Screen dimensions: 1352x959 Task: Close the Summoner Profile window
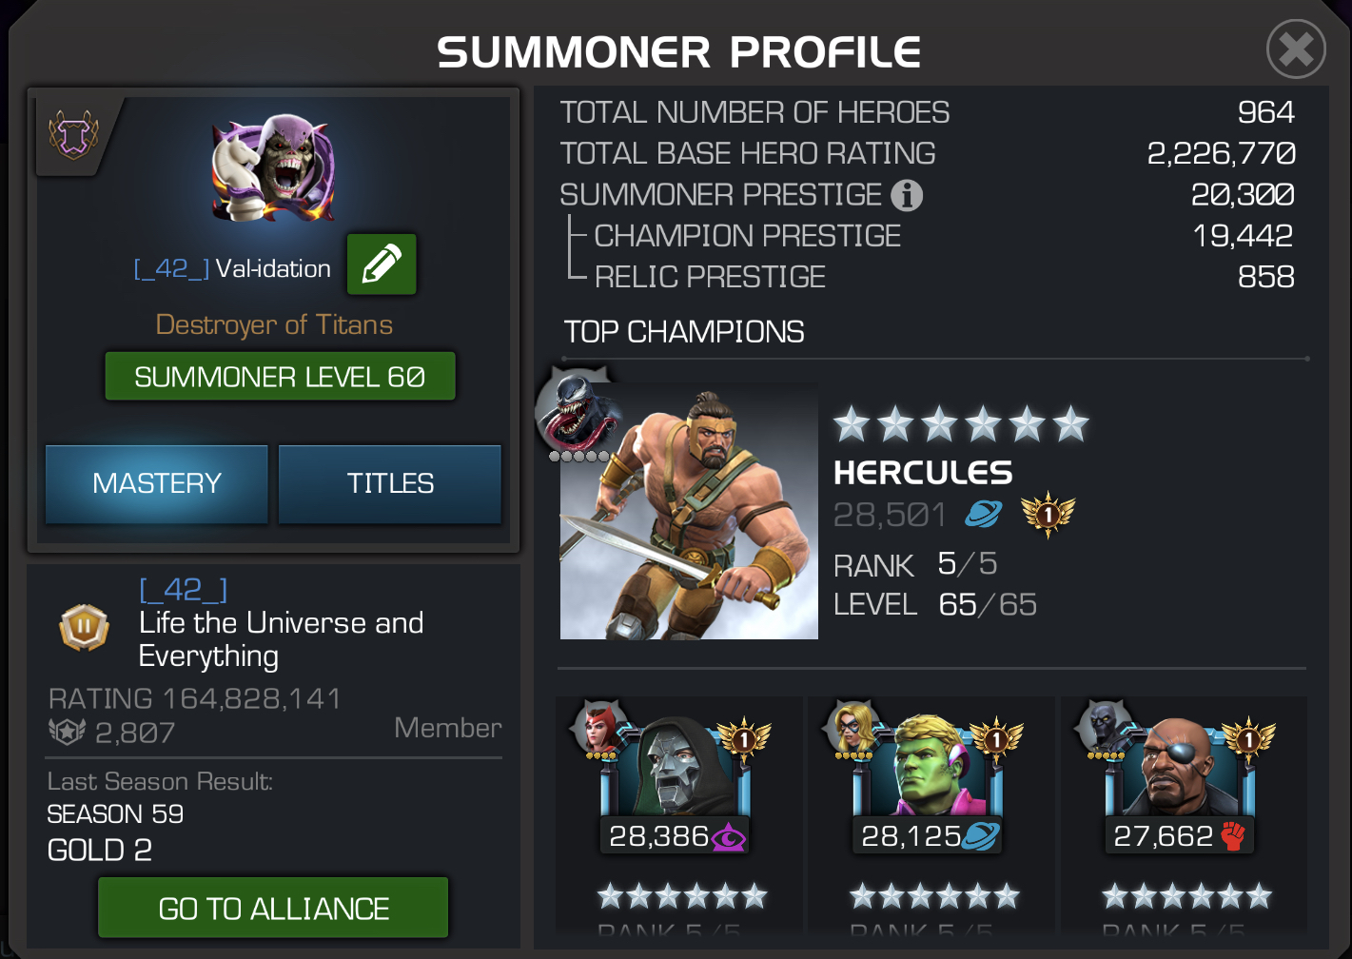tap(1296, 49)
